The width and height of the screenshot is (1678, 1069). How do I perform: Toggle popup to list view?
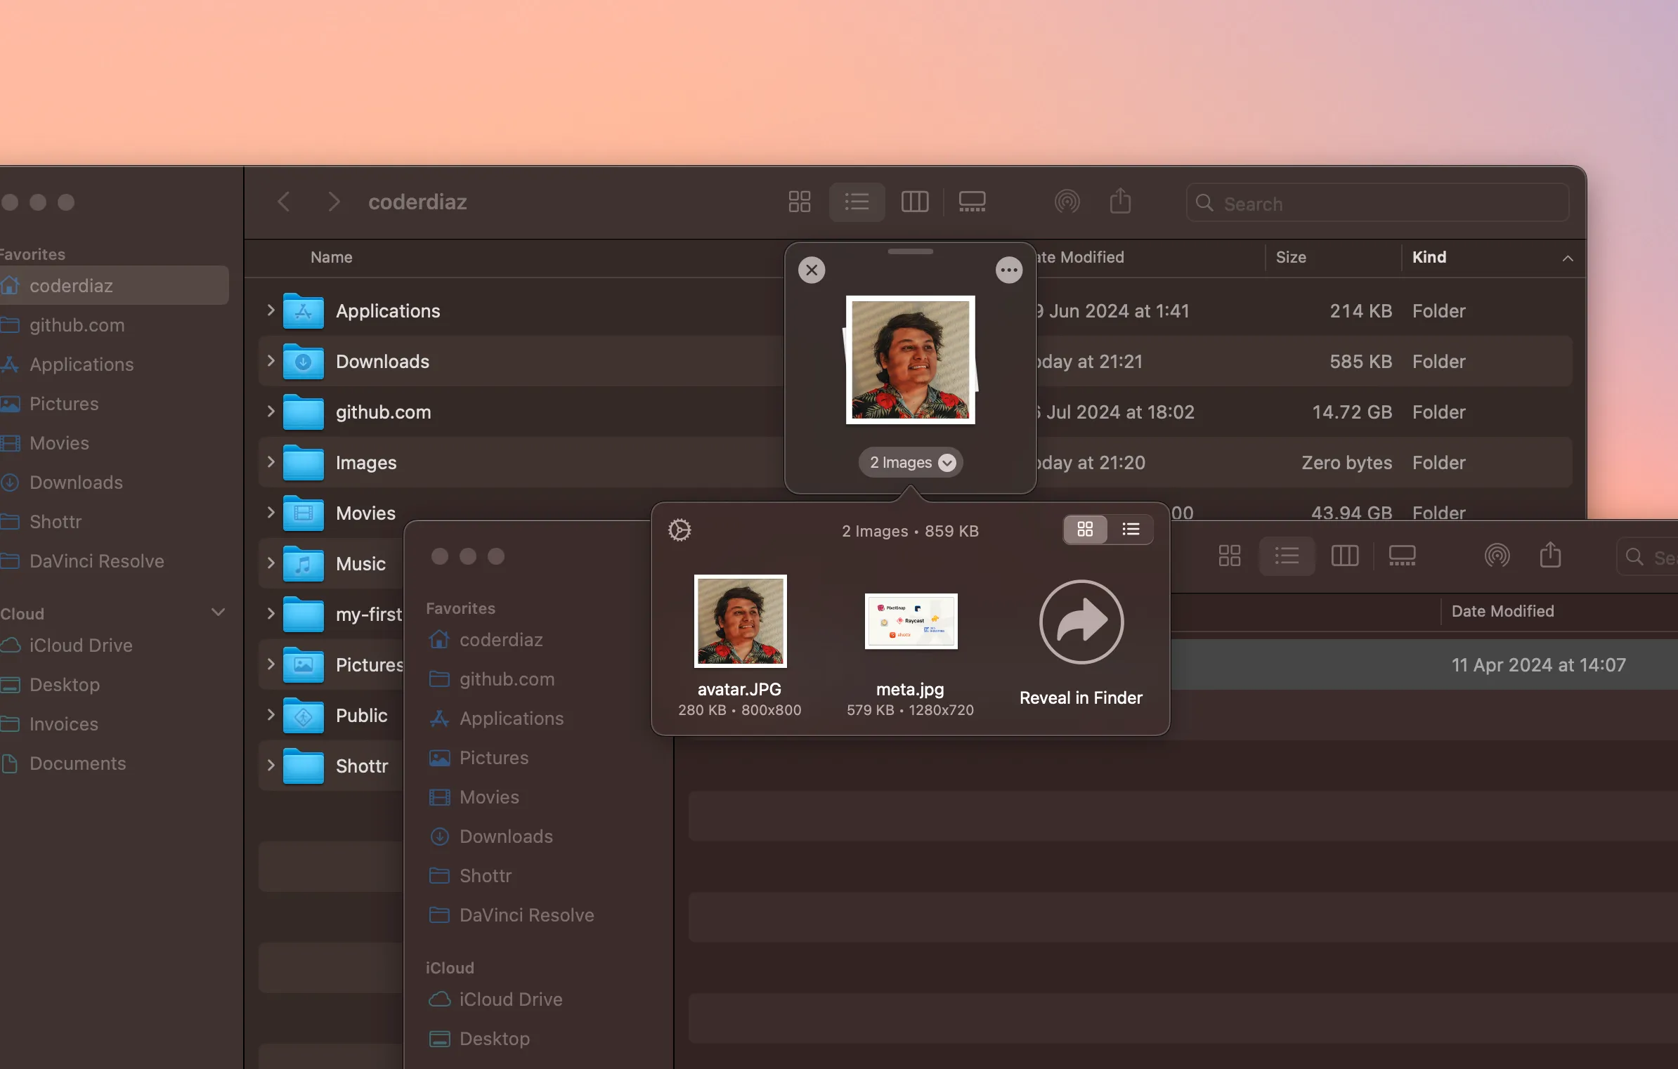[1131, 530]
